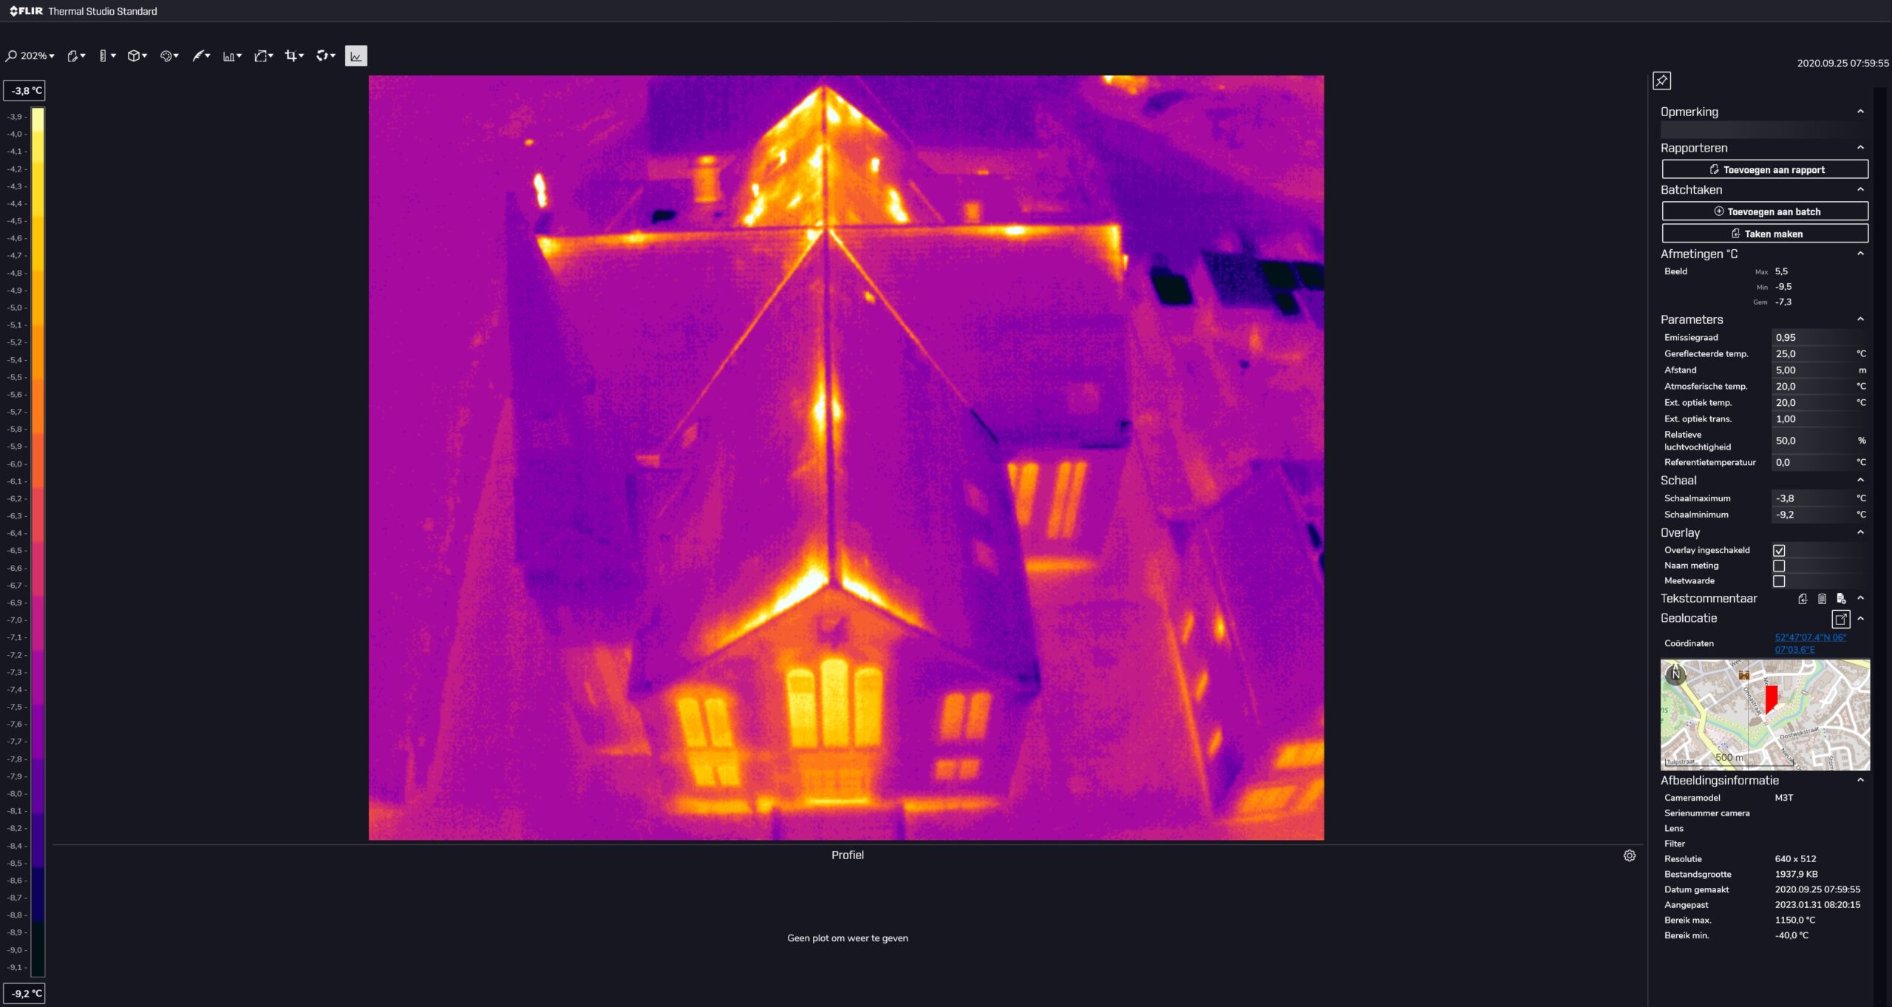This screenshot has width=1892, height=1007.
Task: Open the 202% zoom level dropdown
Action: tap(33, 55)
